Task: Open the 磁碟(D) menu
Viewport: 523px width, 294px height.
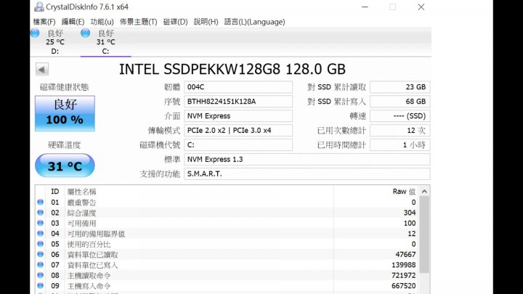Action: [176, 22]
